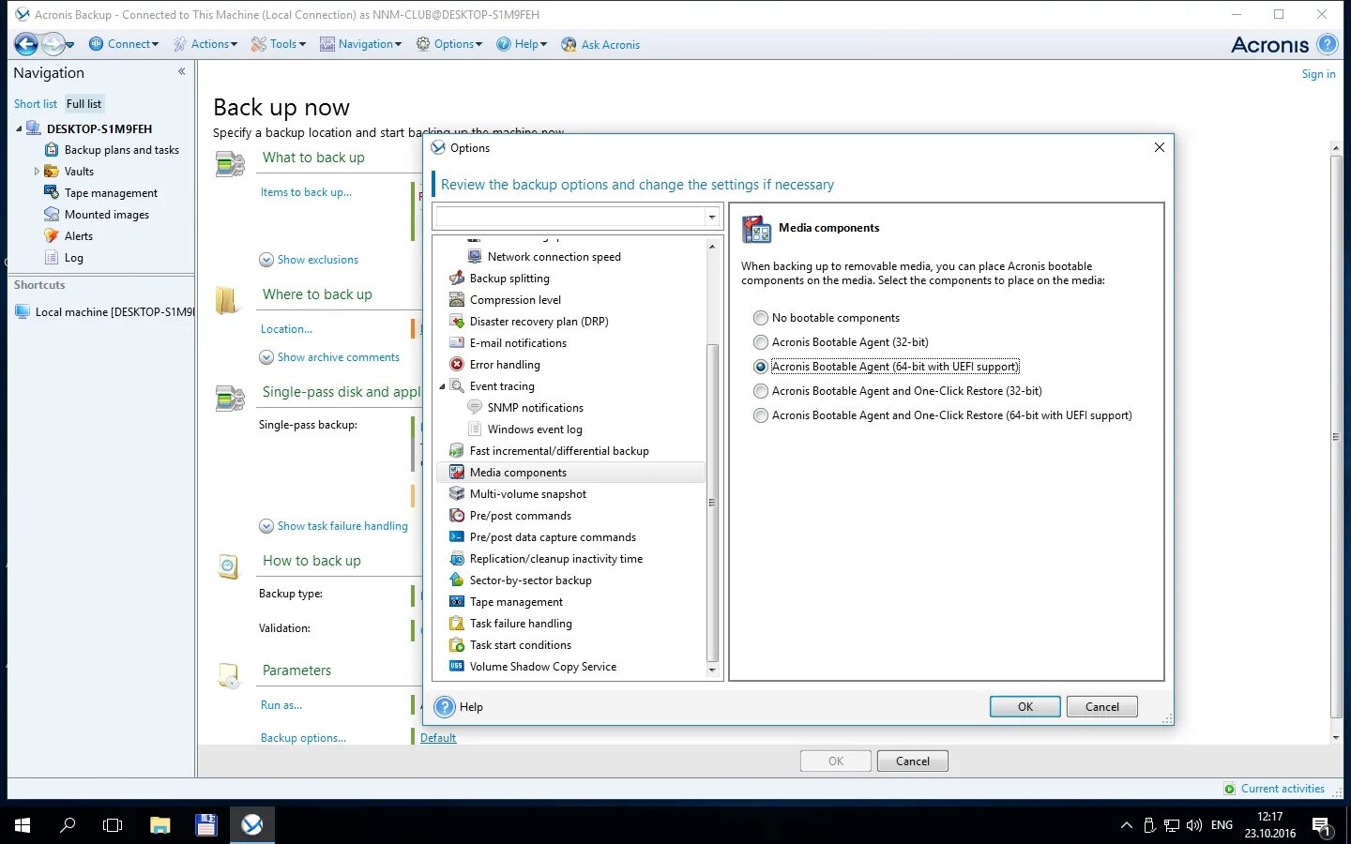Image resolution: width=1351 pixels, height=844 pixels.
Task: Open the Connect menu
Action: [x=124, y=44]
